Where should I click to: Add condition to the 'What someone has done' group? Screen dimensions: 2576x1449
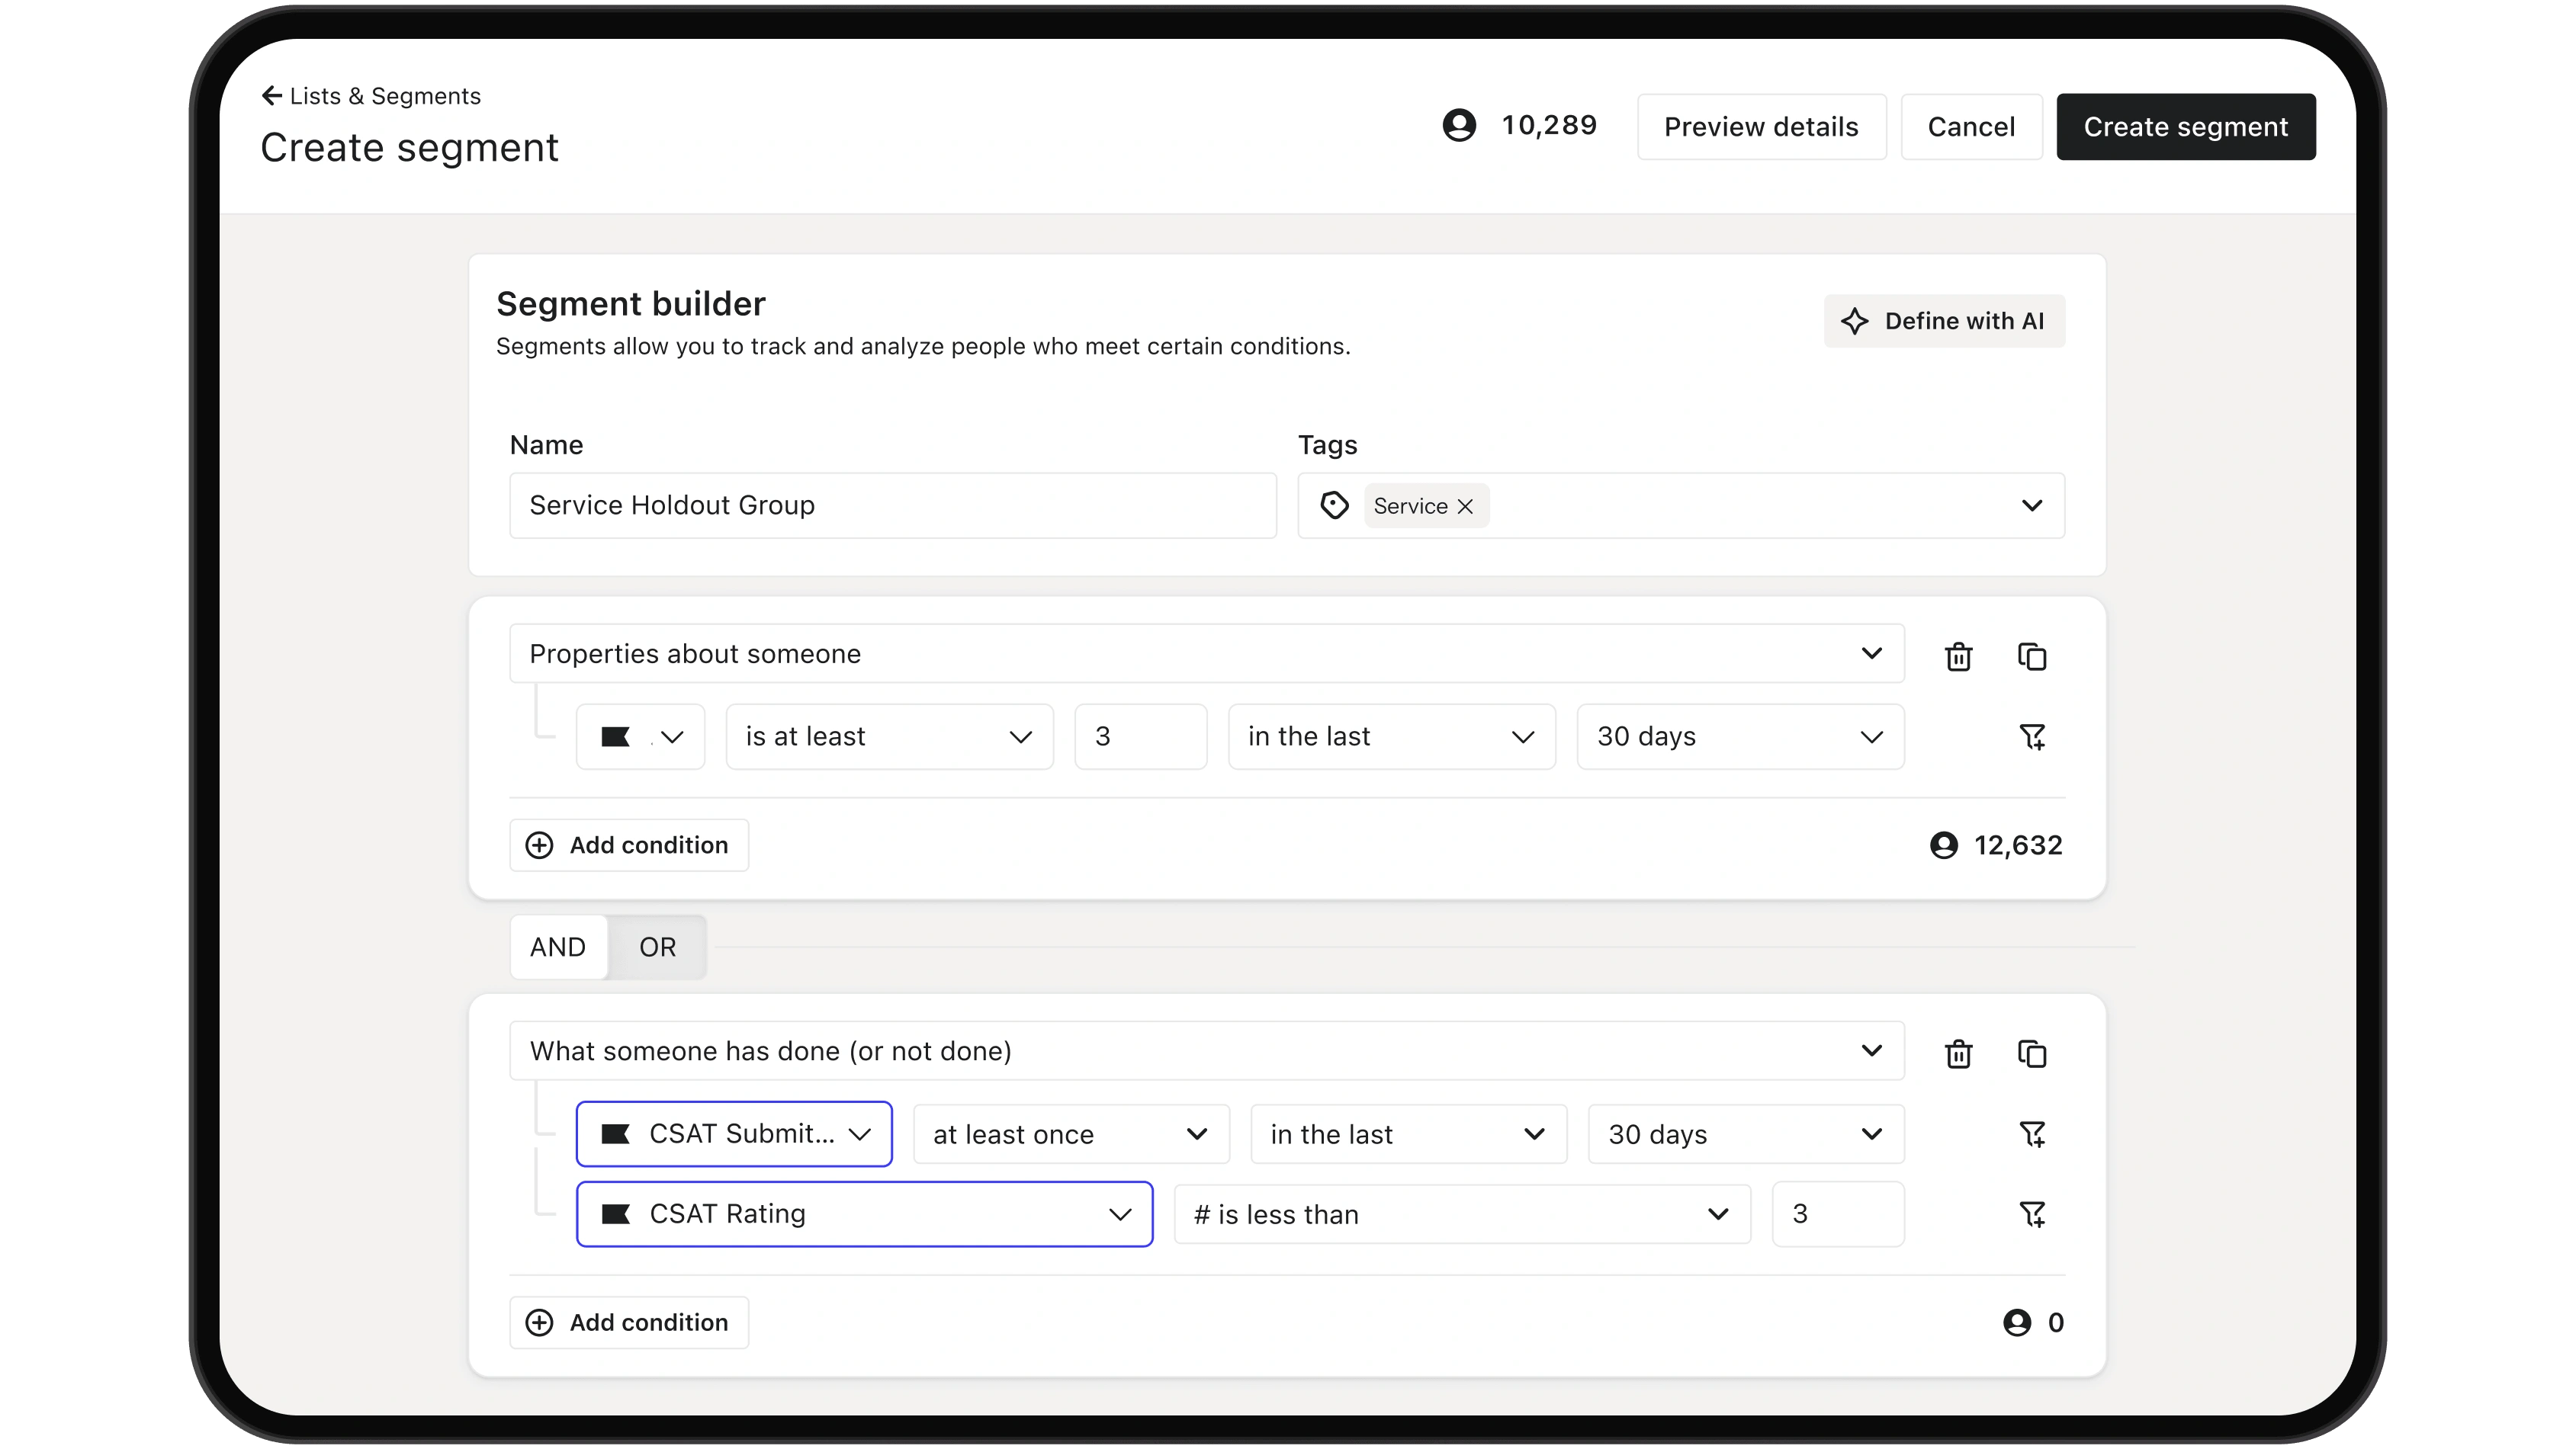coord(628,1323)
